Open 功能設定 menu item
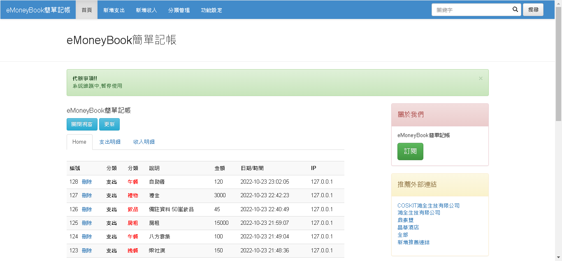 211,10
